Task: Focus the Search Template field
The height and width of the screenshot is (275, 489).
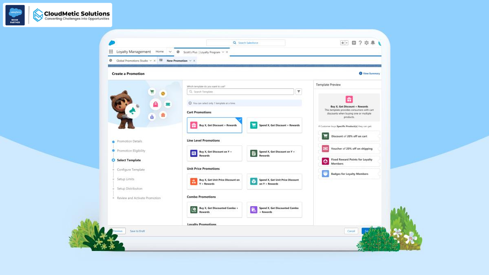Action: pos(240,92)
